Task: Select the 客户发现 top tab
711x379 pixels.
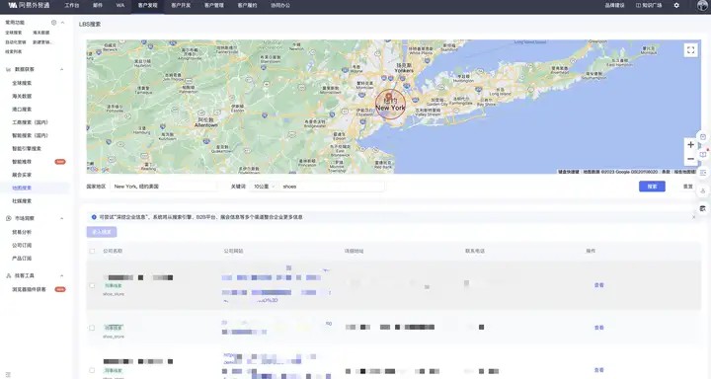Action: [x=148, y=6]
